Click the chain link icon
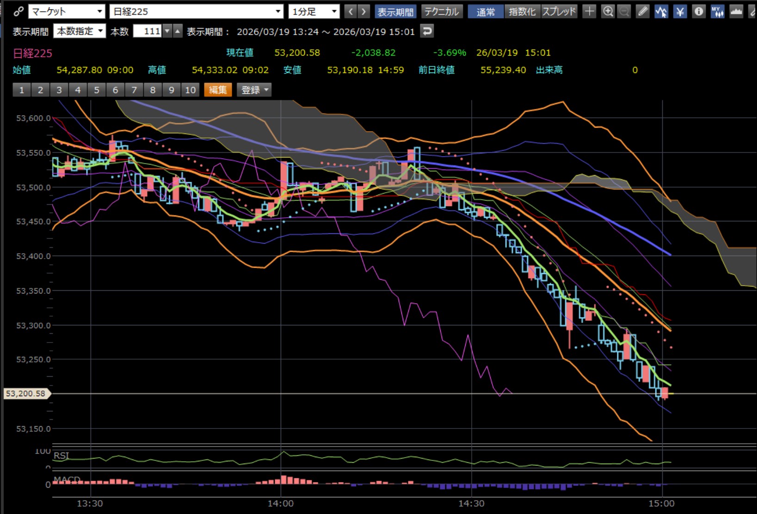This screenshot has height=514, width=757. click(x=18, y=12)
